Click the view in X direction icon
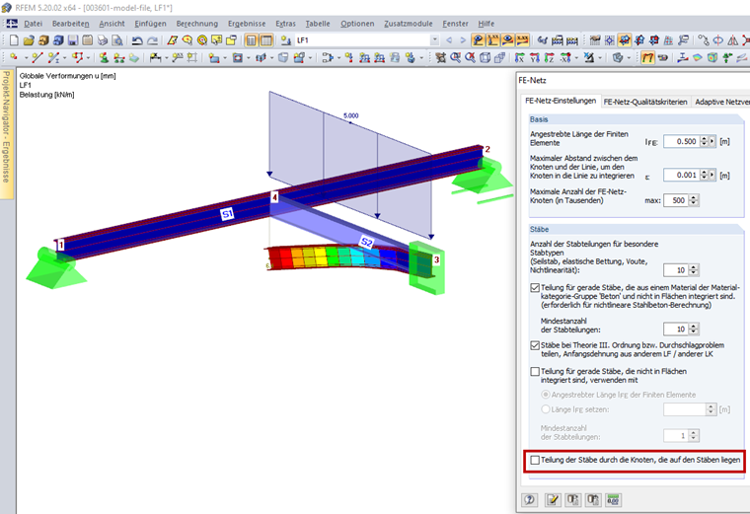 tap(520, 58)
